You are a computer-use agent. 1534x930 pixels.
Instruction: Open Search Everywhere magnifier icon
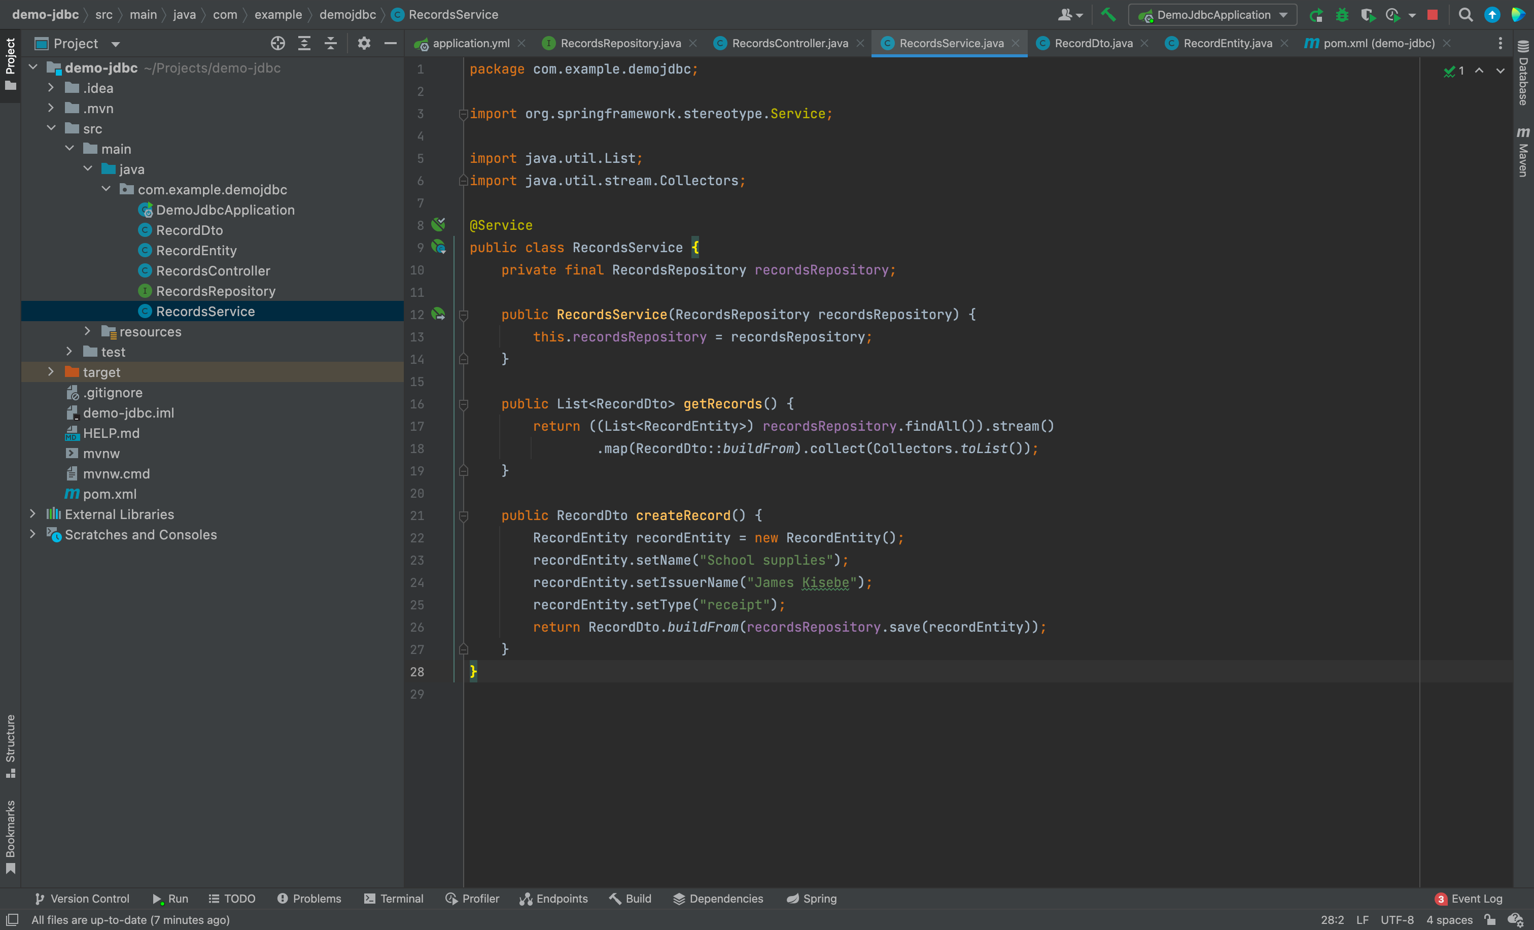click(1466, 15)
